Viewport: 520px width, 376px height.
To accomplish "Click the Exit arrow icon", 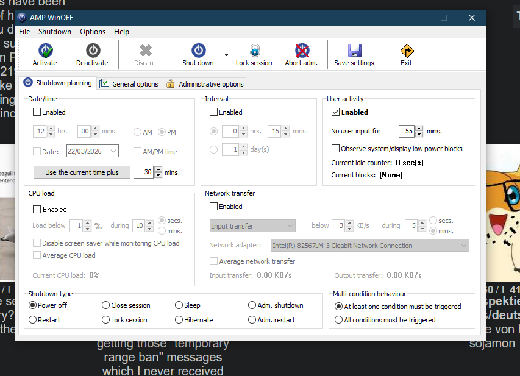I will (x=407, y=51).
